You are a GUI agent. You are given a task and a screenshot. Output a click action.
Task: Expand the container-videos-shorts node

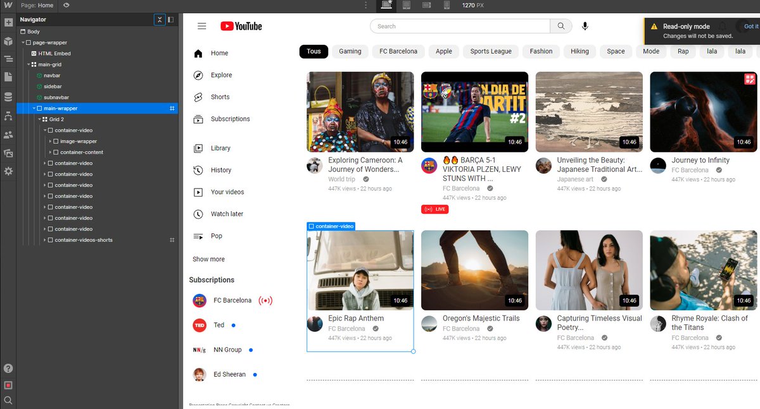click(45, 240)
